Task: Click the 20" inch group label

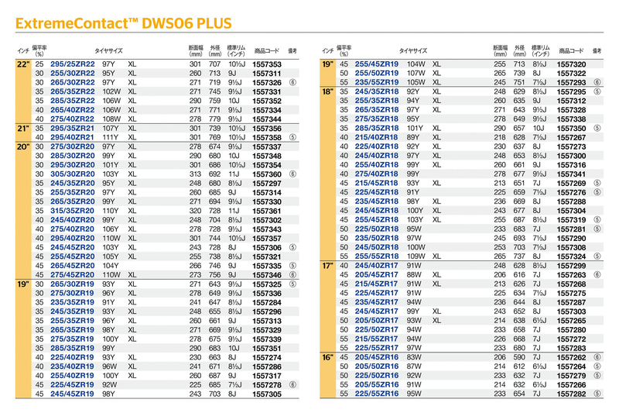Action: click(x=23, y=146)
